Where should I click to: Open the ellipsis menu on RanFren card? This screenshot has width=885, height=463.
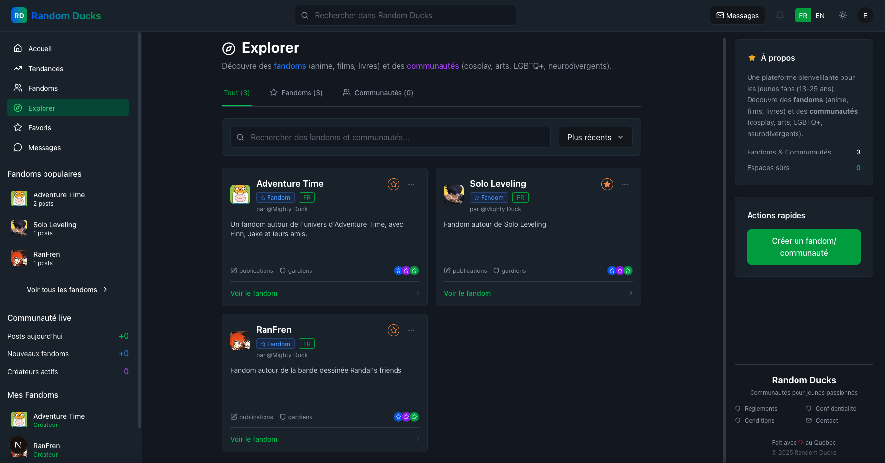411,330
